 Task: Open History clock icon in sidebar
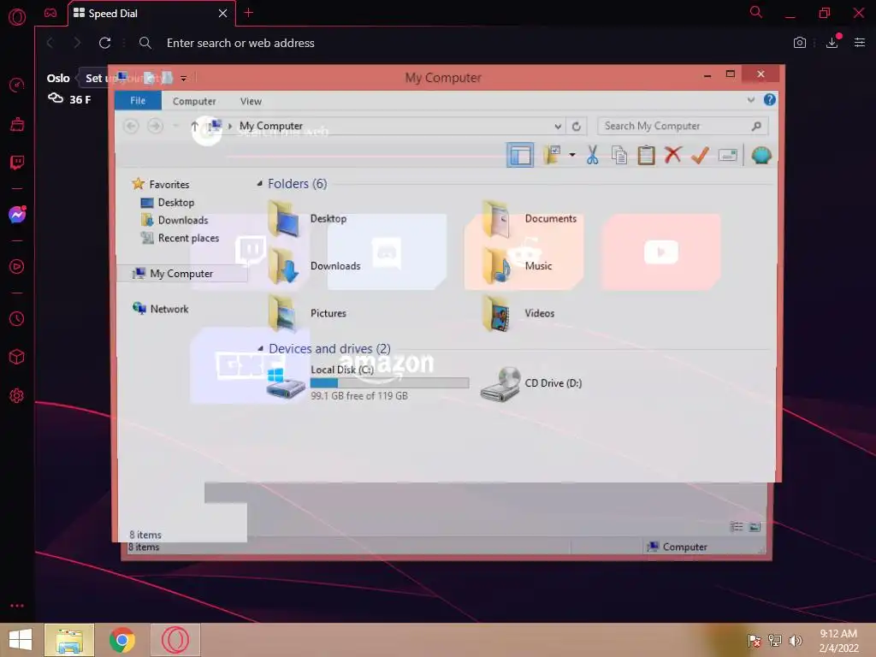pos(17,318)
